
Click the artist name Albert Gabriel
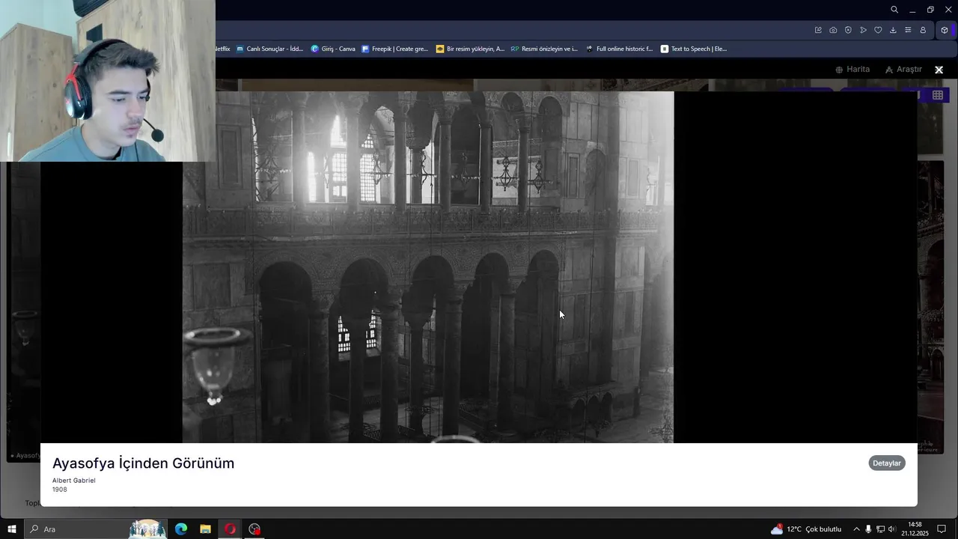(74, 481)
